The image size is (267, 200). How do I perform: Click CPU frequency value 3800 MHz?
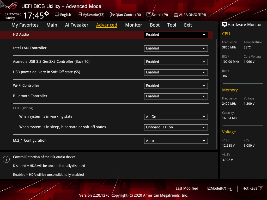click(x=229, y=47)
